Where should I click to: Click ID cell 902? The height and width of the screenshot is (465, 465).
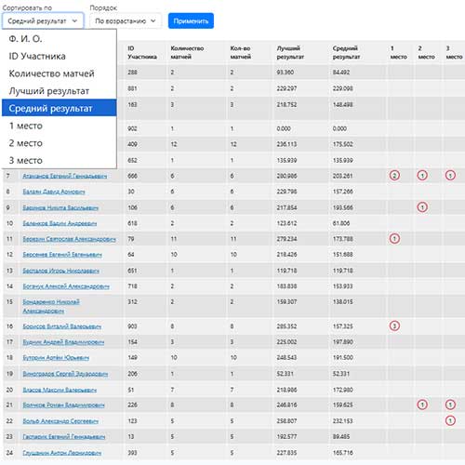click(x=132, y=128)
